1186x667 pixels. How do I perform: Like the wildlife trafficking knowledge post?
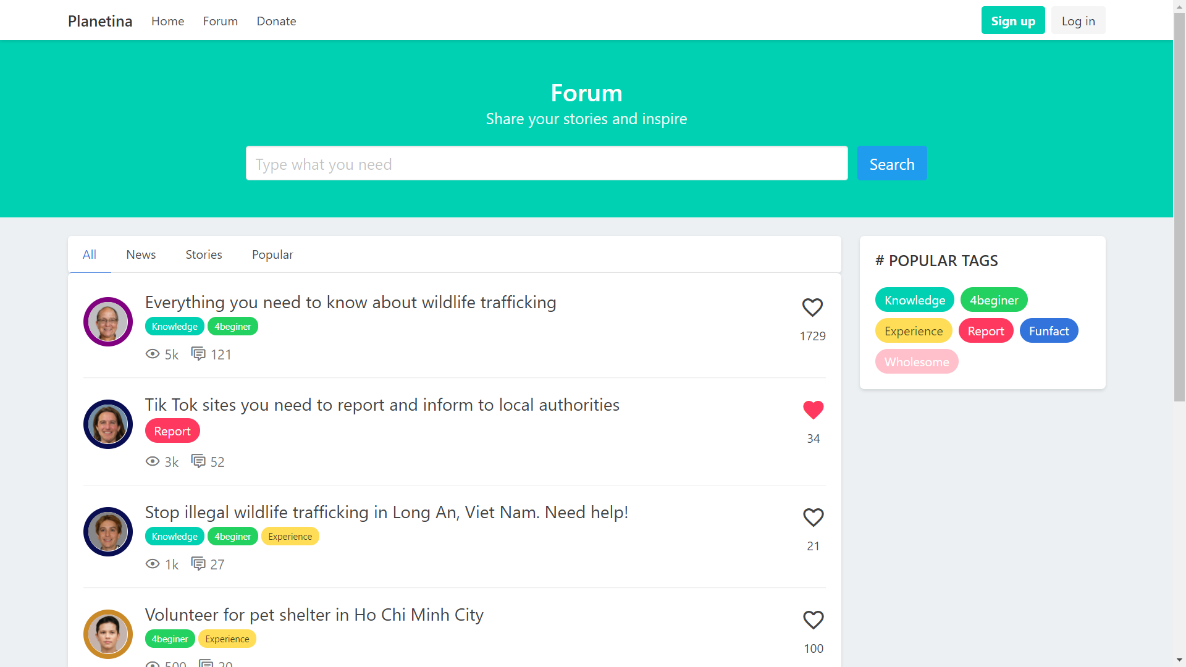click(812, 308)
